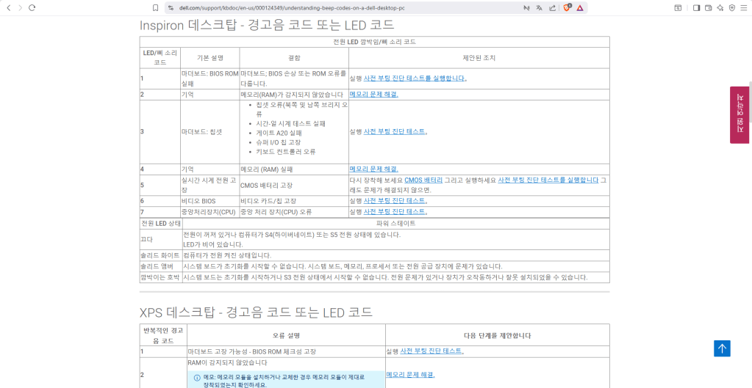Click the 파워 스테이트 header cell
The width and height of the screenshot is (752, 388).
(396, 224)
